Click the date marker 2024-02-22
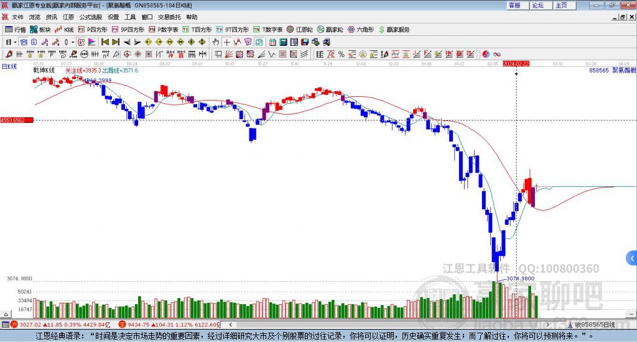Image resolution: width=637 pixels, height=342 pixels. click(516, 64)
